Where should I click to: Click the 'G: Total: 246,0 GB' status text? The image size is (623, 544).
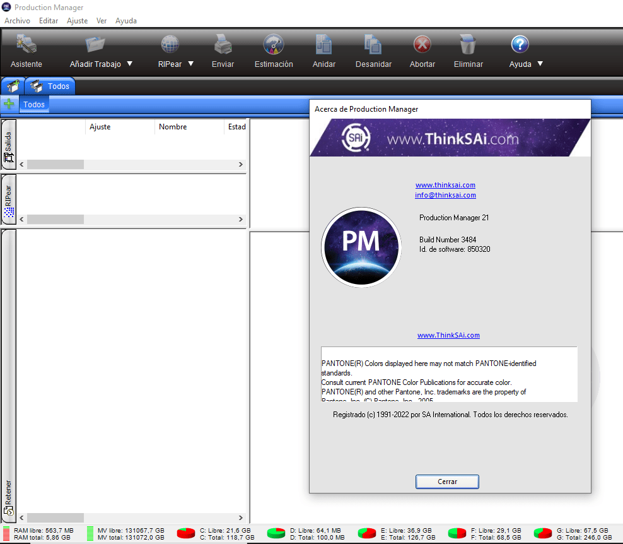click(x=584, y=537)
